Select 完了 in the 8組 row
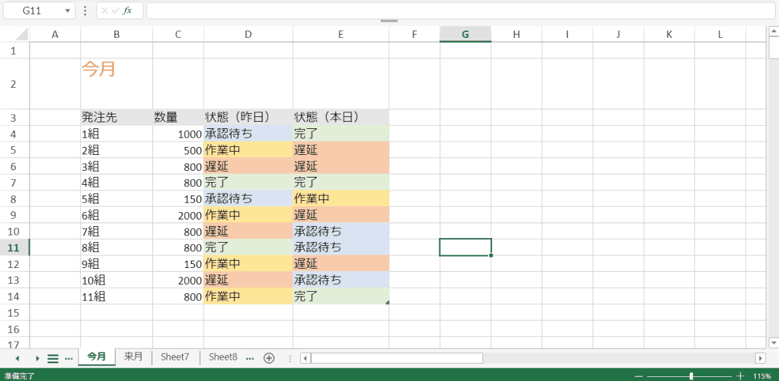779x381 pixels. (248, 247)
